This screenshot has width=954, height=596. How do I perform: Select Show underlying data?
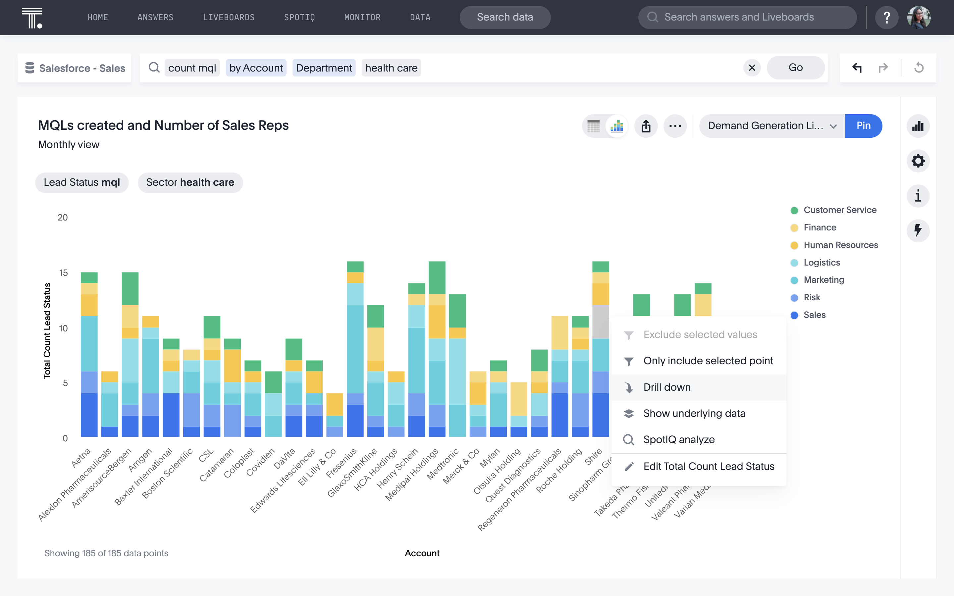[x=699, y=414]
